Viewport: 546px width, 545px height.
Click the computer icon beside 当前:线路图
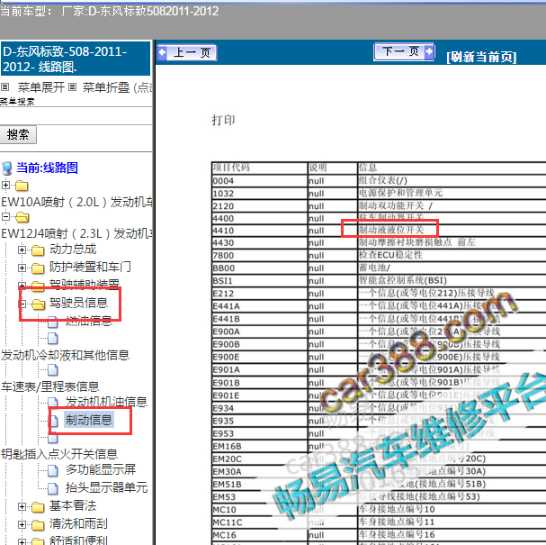[7, 168]
